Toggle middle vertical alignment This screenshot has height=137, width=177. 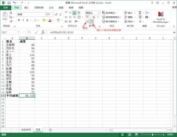70,13
